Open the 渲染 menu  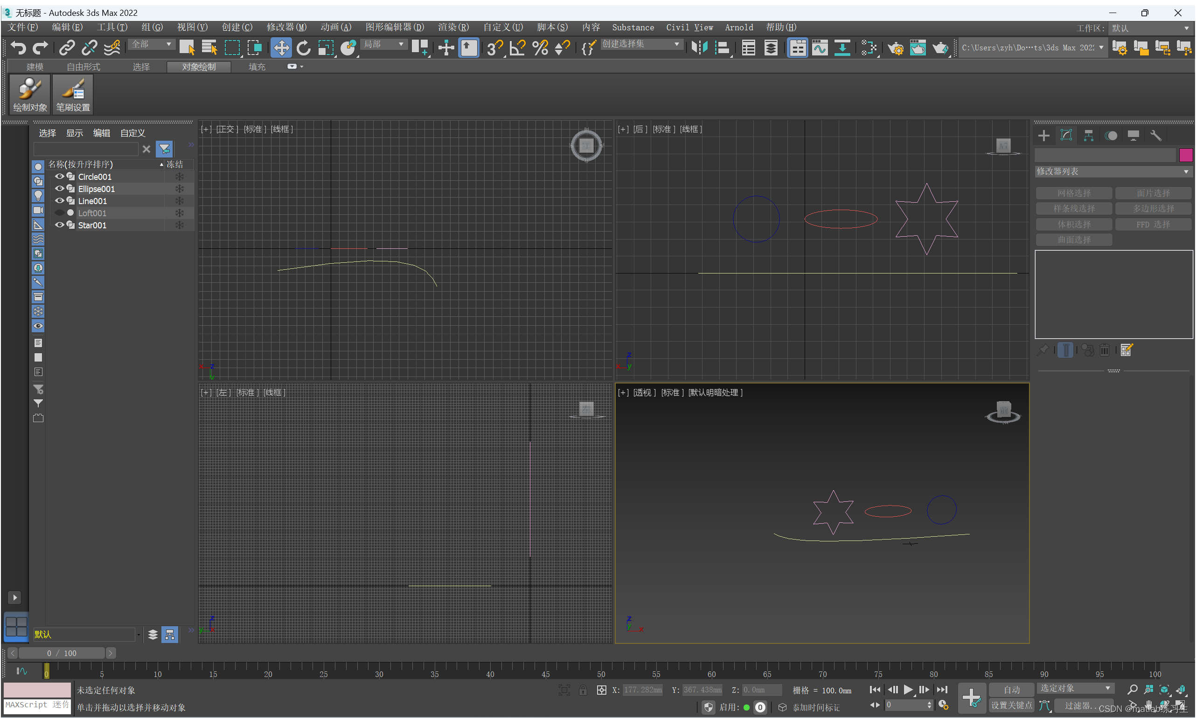452,27
